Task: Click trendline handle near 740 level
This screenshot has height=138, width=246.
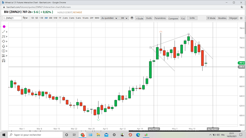Action: coord(150,47)
